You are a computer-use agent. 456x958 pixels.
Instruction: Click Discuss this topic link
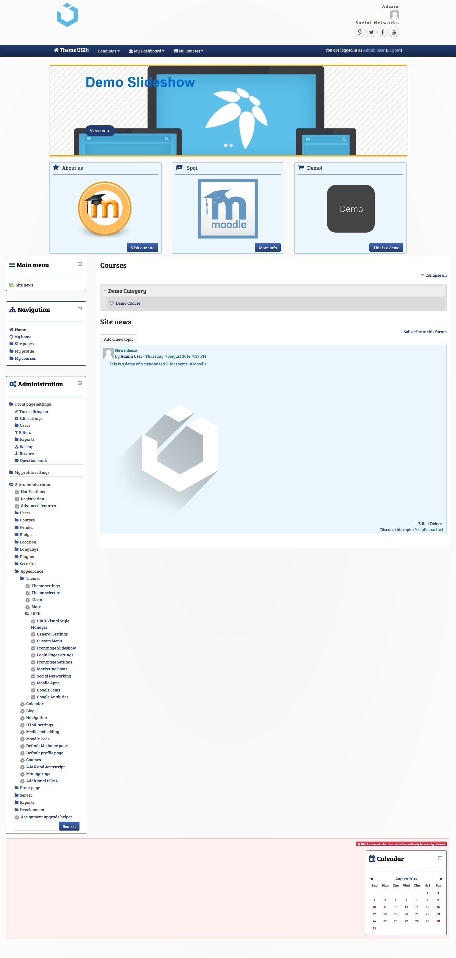[x=396, y=529]
